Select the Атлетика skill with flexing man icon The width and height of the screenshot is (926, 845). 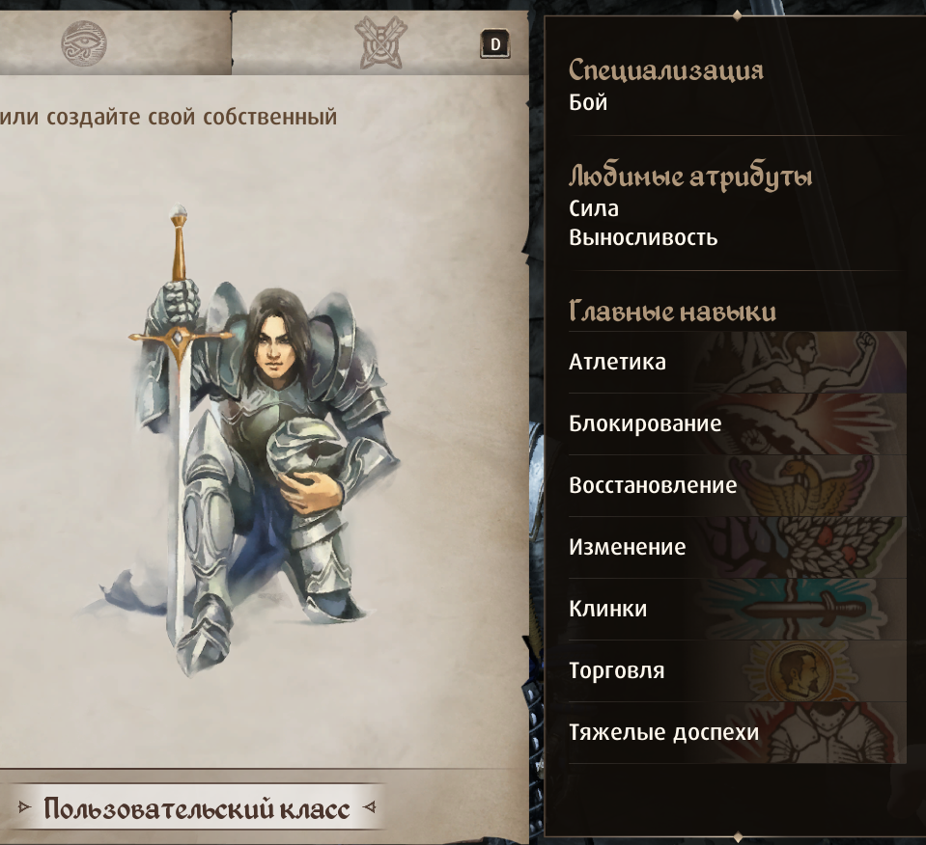coord(737,362)
